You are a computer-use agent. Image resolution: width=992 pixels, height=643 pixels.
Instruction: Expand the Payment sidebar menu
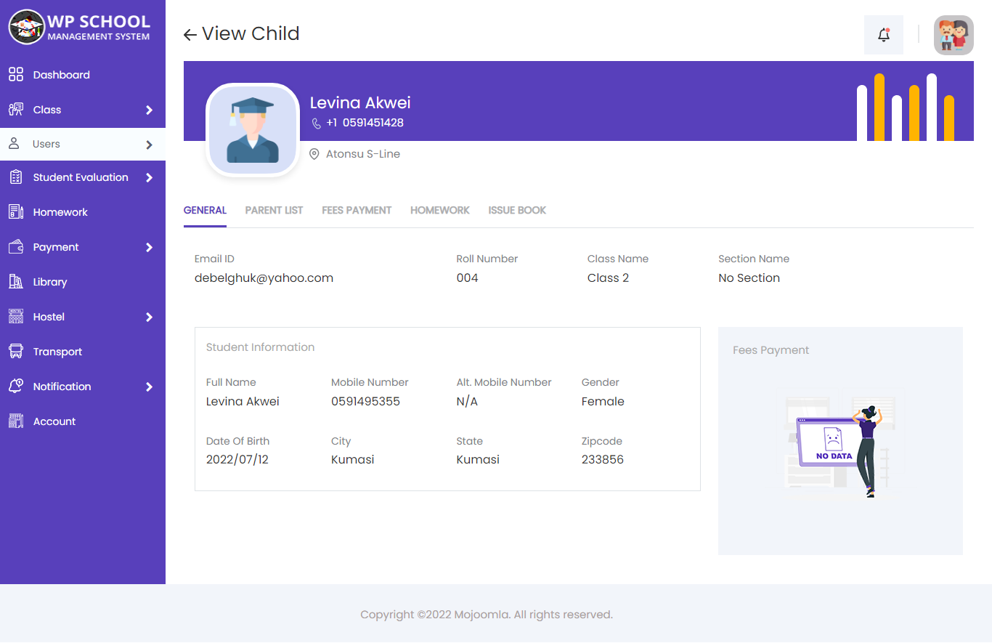(55, 246)
